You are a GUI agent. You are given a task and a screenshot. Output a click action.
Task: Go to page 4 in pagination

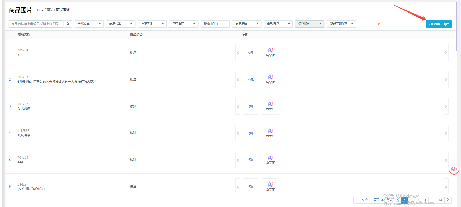point(425,200)
